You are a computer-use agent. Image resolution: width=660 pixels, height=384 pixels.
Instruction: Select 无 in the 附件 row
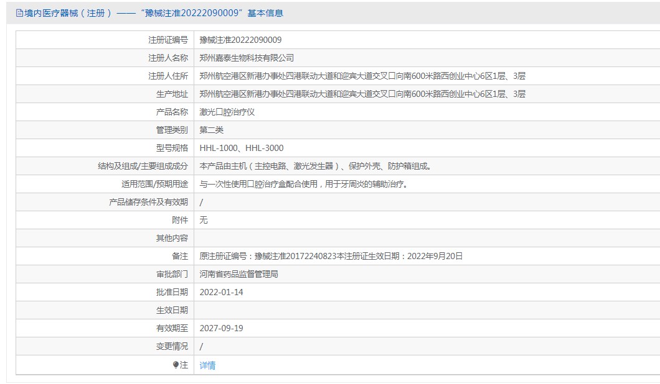point(204,220)
